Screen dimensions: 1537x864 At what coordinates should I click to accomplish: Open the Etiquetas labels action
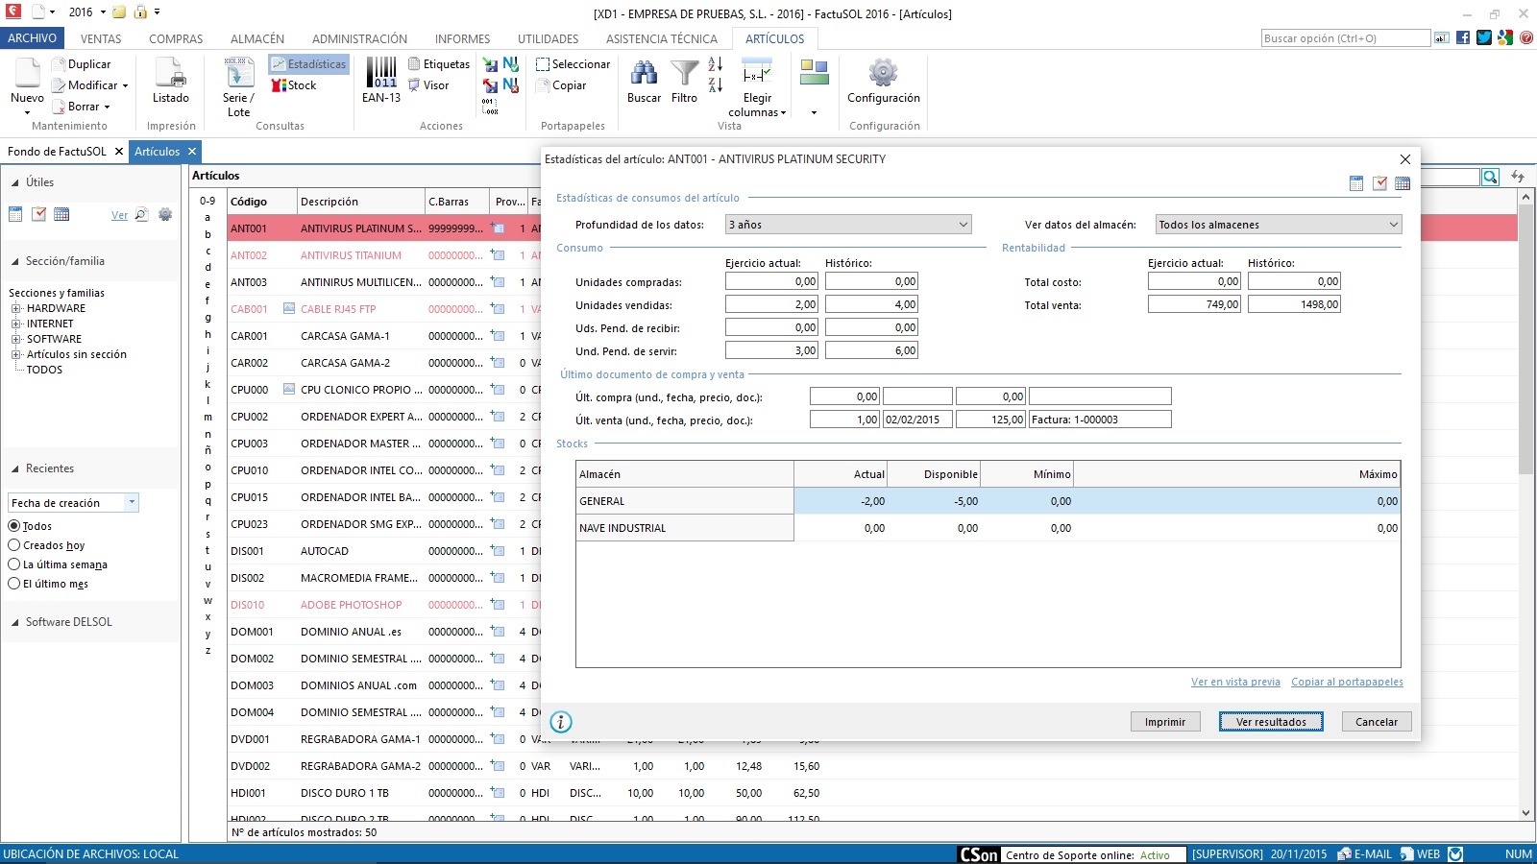click(439, 64)
